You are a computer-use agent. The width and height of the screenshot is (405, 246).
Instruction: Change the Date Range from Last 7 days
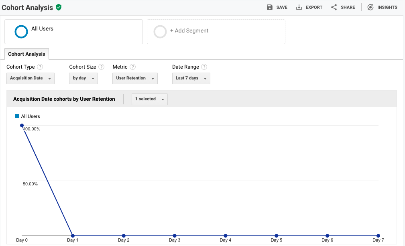click(191, 78)
